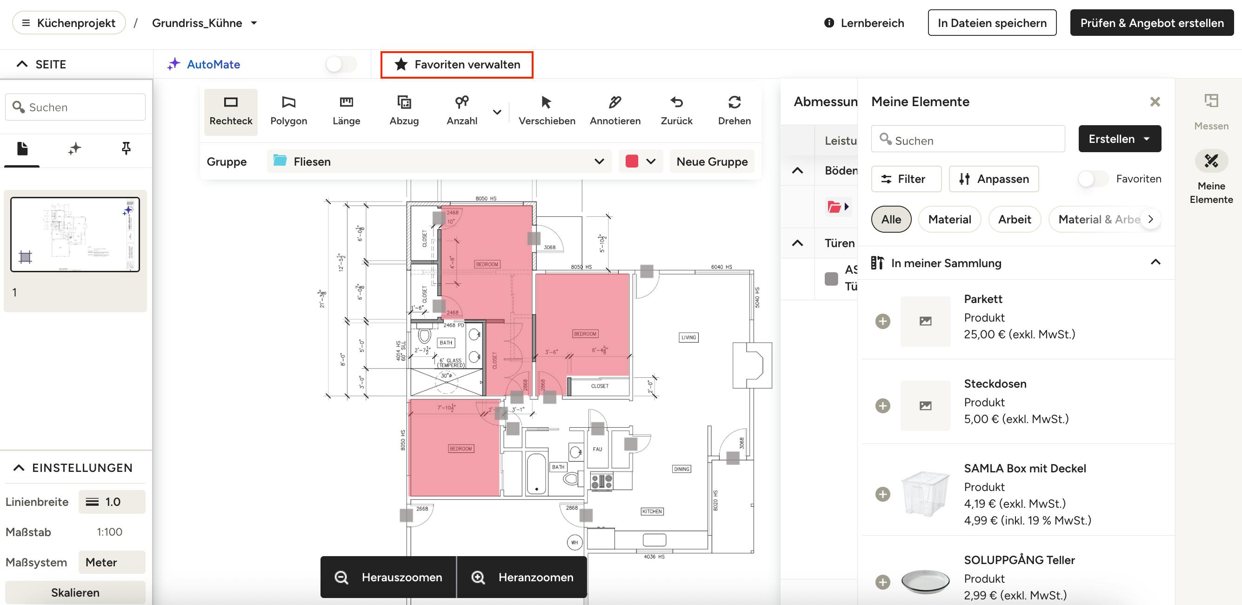
Task: Open the Messen side panel
Action: (1211, 112)
